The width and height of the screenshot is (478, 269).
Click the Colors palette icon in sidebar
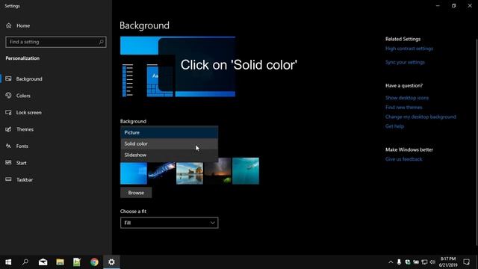click(x=8, y=96)
